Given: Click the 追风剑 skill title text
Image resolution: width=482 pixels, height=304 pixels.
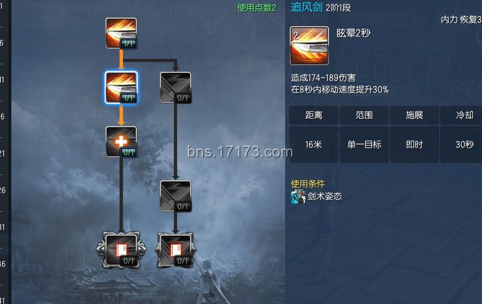Looking at the screenshot, I should tap(307, 7).
